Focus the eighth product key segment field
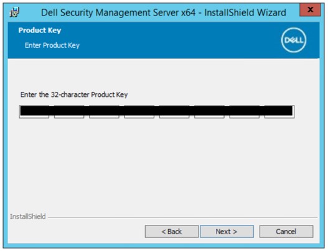Screen dimensions: 328x251 [x=279, y=112]
